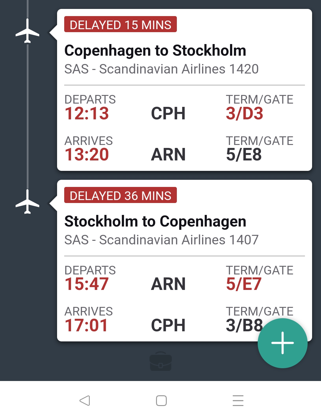Tap the 17:01 arrival time

pyautogui.click(x=86, y=325)
